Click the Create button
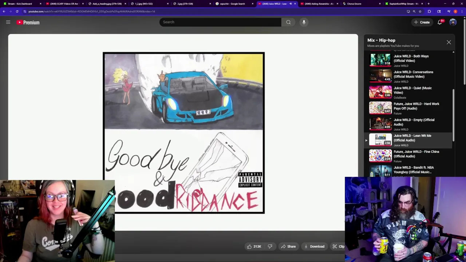Screen dimensions: 466x262 click(x=422, y=22)
